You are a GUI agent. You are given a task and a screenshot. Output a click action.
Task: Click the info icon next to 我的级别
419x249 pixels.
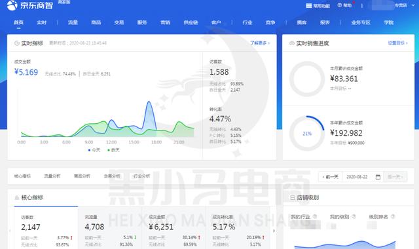354,216
